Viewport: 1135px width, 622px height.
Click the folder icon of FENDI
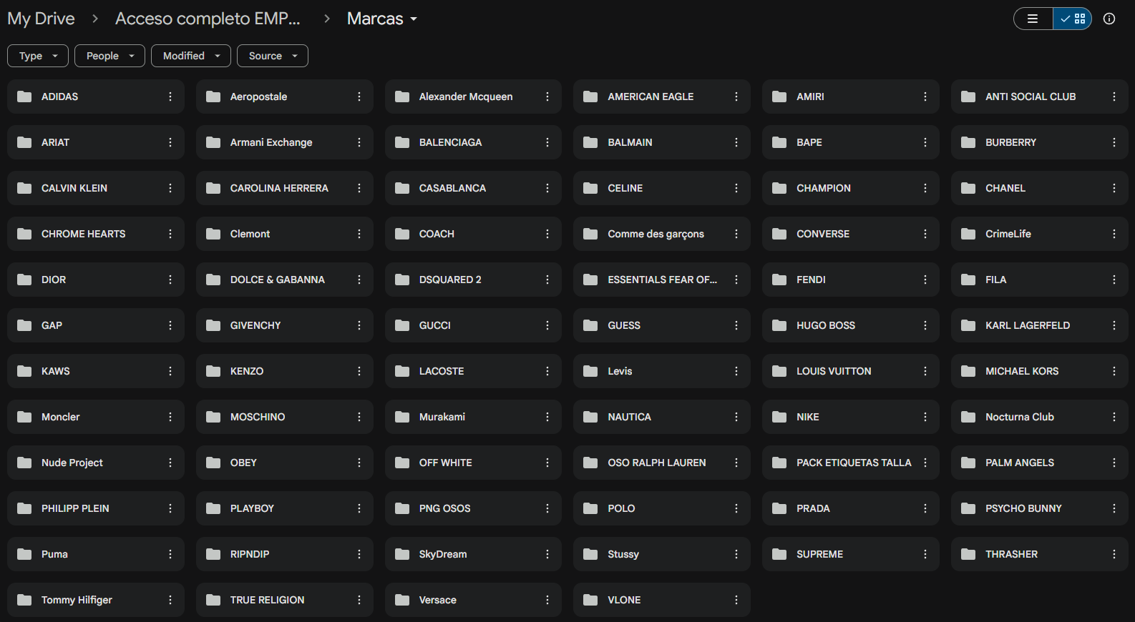779,280
